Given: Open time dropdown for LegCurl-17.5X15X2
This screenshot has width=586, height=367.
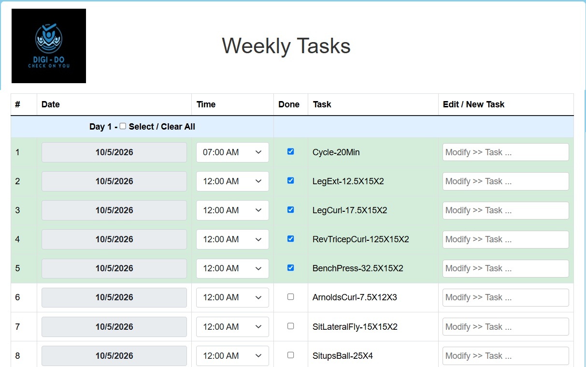Looking at the screenshot, I should 232,210.
